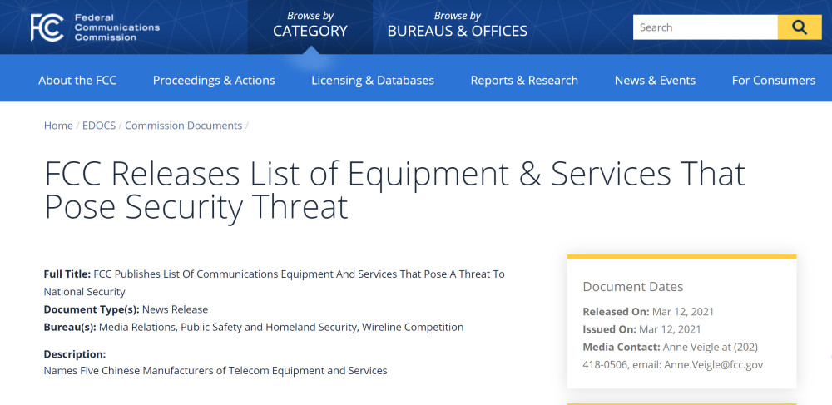This screenshot has height=405, width=832.
Task: Click the Anne.Veigle@fcc.gov email text
Action: click(714, 365)
